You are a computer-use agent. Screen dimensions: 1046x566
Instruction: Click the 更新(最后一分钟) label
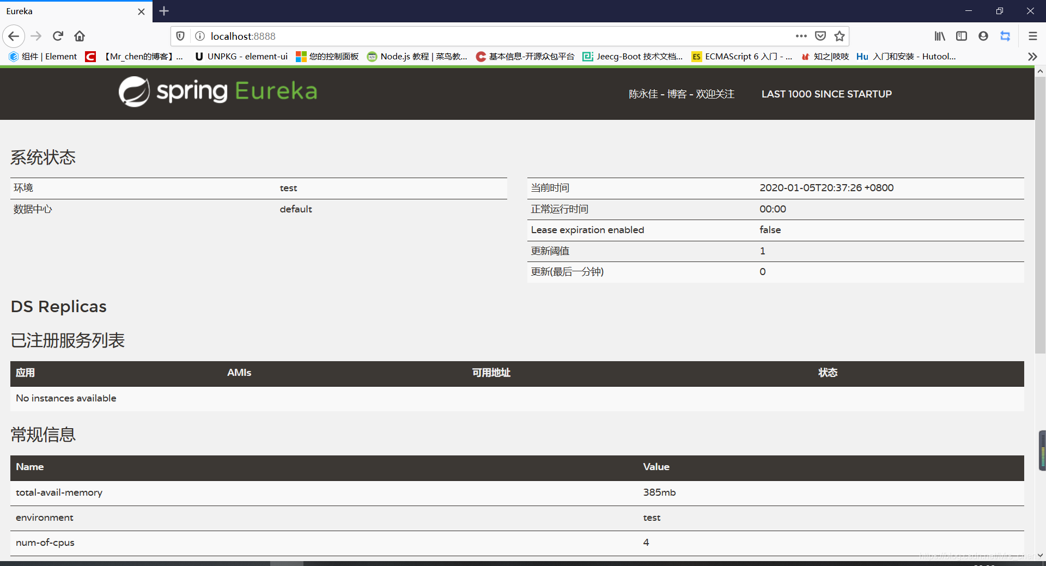point(567,272)
